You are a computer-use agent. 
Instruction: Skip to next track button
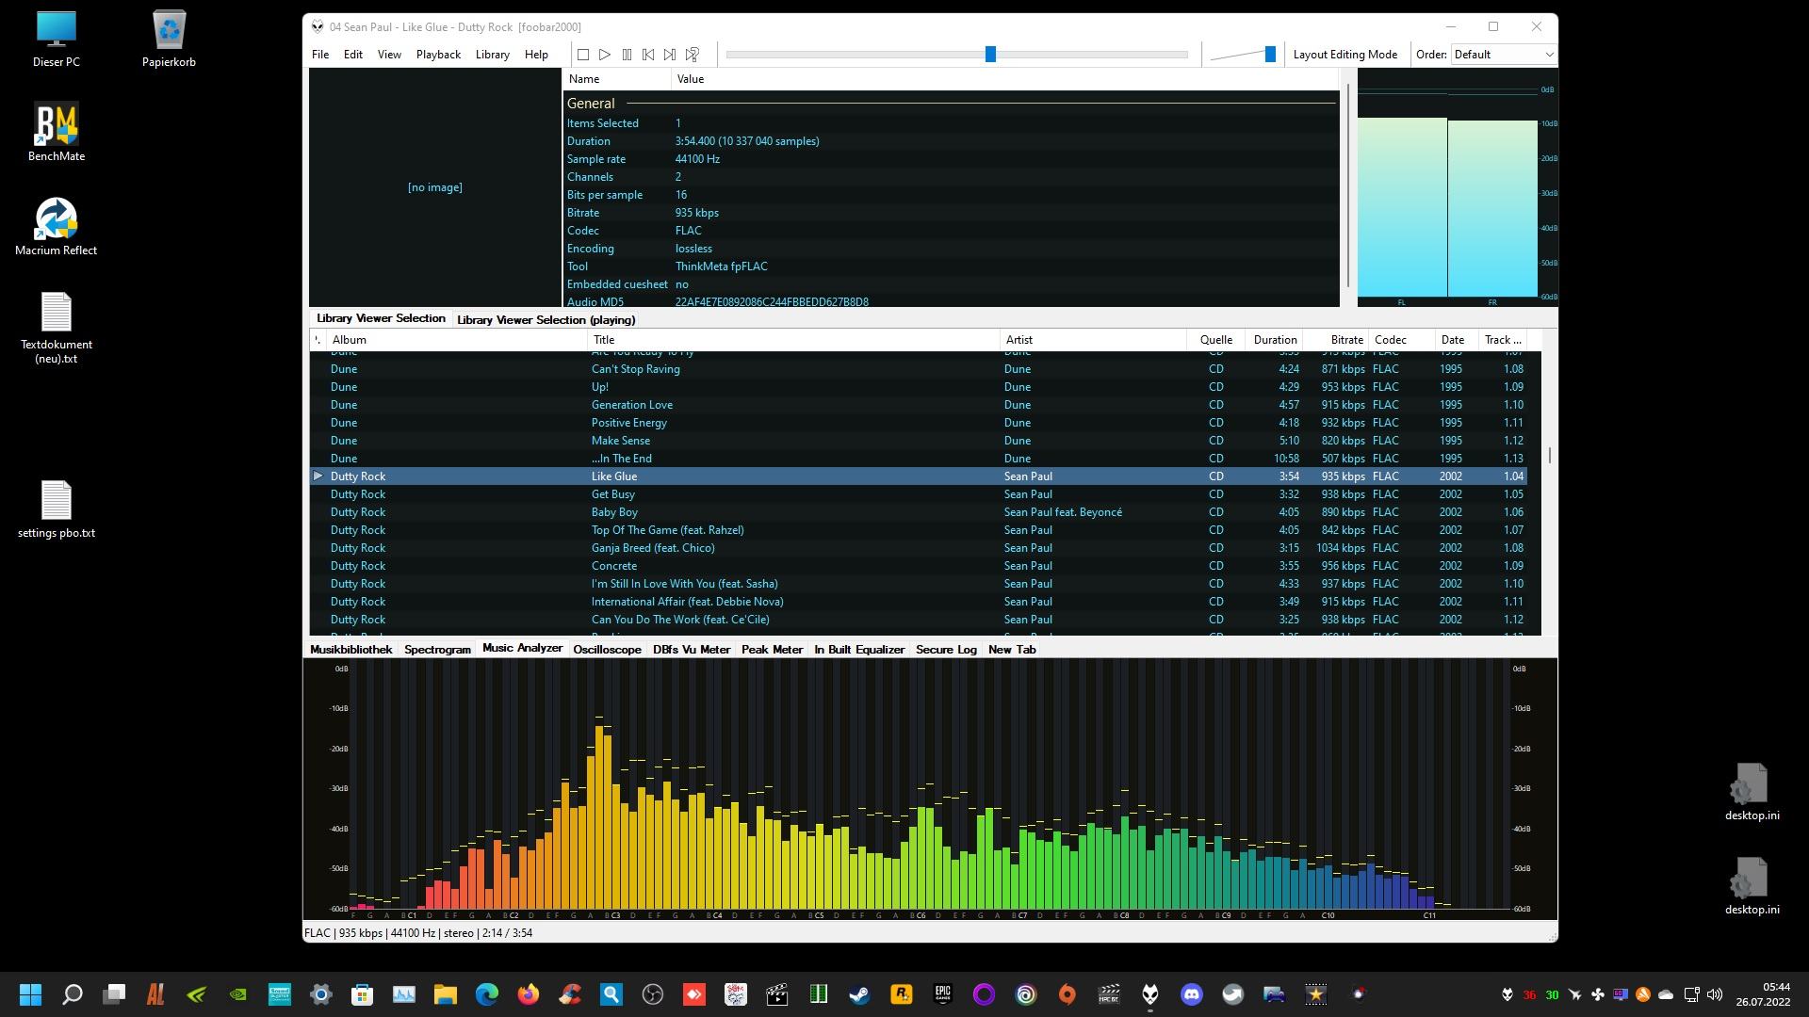(670, 55)
